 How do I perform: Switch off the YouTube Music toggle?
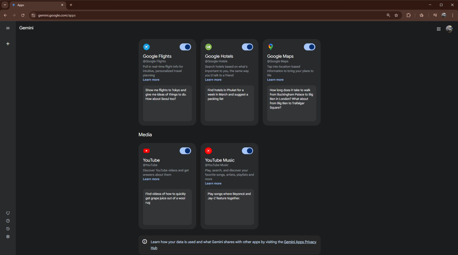click(247, 151)
